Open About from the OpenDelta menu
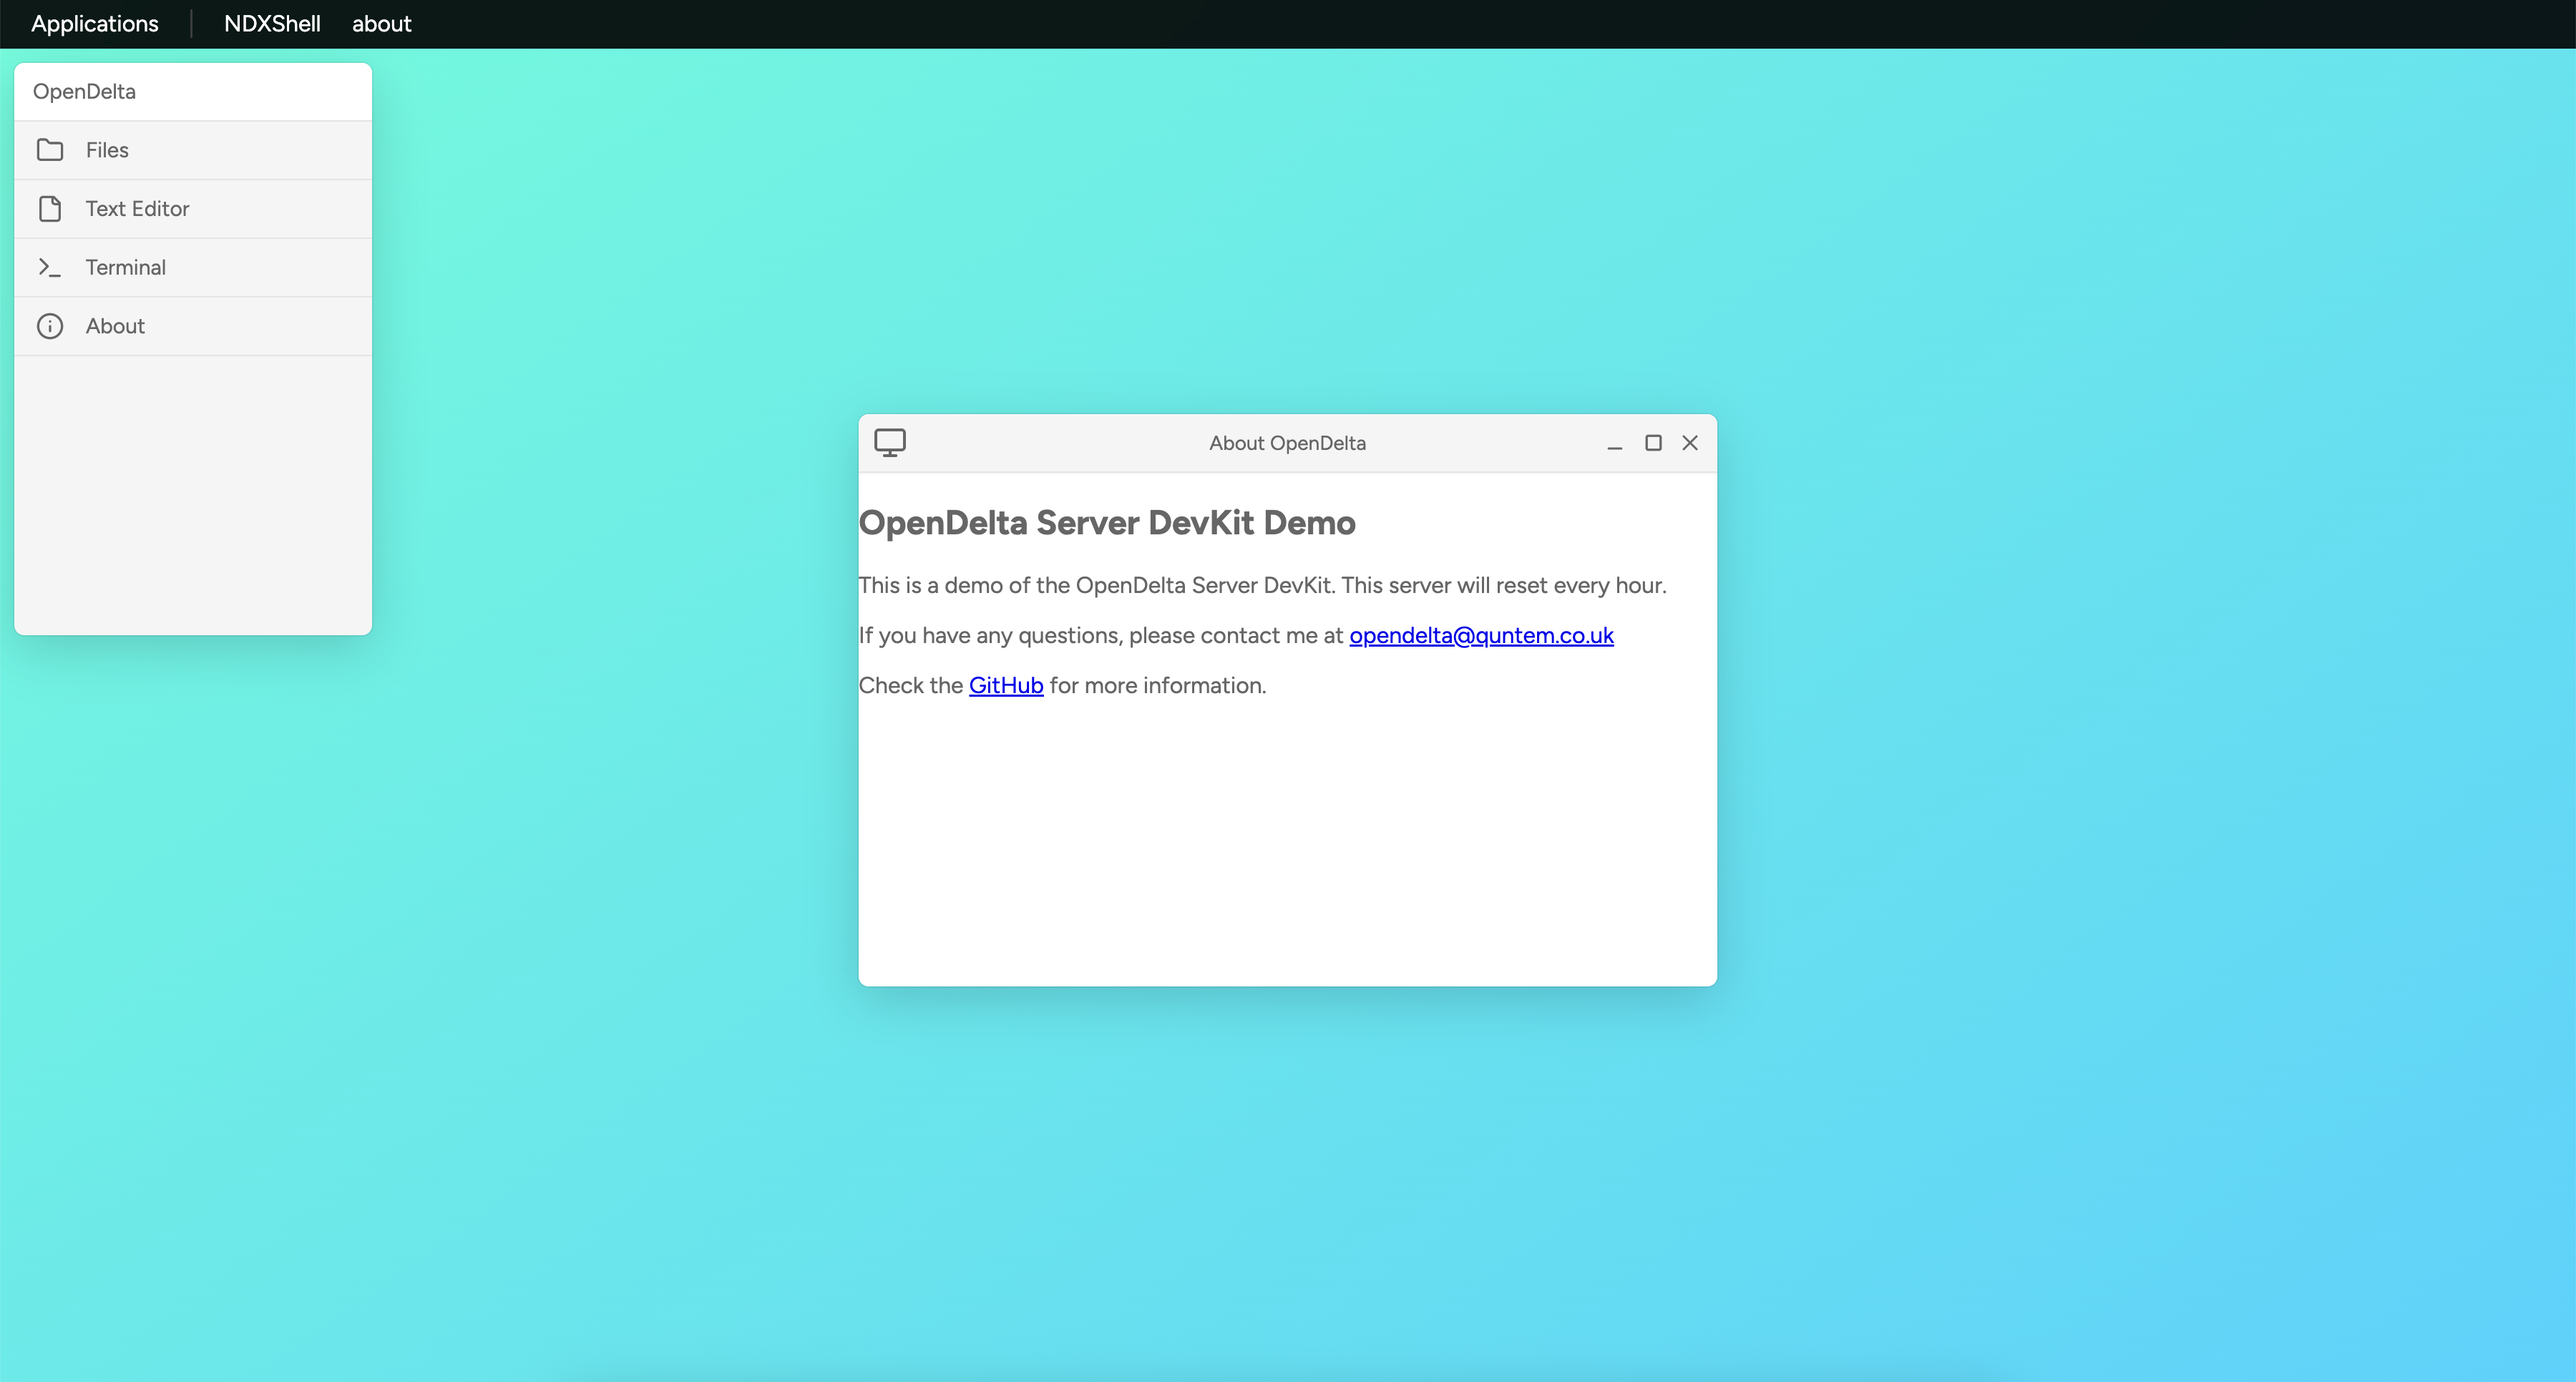Image resolution: width=2576 pixels, height=1382 pixels. click(x=193, y=326)
